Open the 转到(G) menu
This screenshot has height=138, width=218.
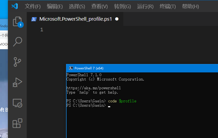click(x=122, y=6)
